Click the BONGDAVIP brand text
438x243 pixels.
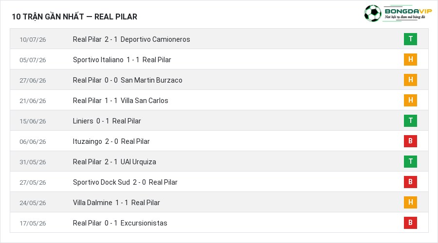click(x=408, y=11)
